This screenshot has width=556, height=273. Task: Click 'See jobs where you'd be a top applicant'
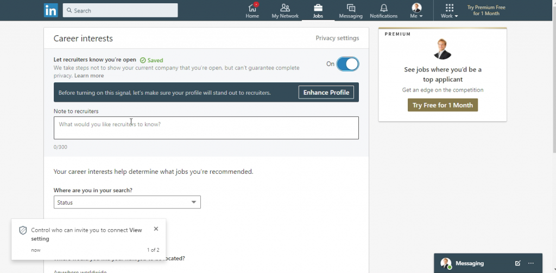pos(443,74)
